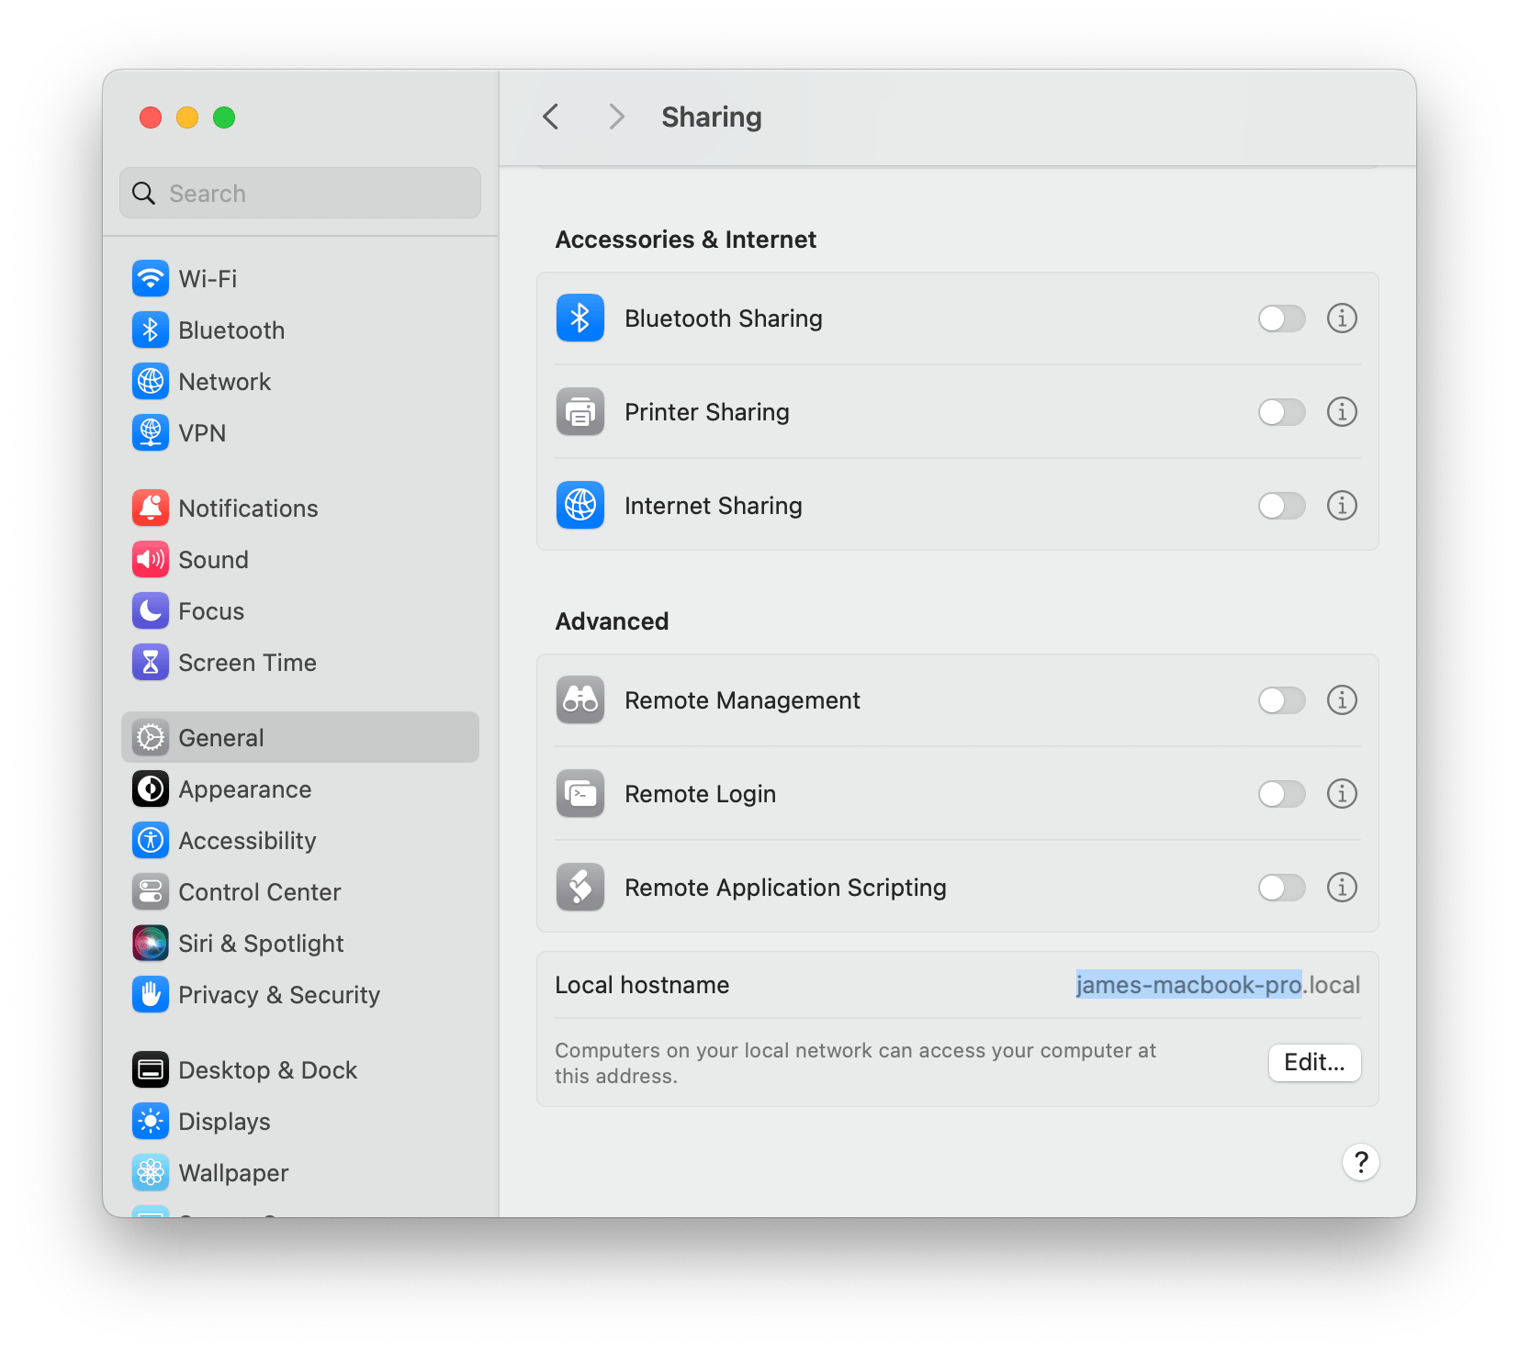Select the Privacy & Security hand icon
The image size is (1519, 1353).
pos(151,994)
